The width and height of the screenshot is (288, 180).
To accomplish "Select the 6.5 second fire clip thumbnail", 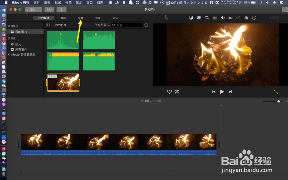I will pyautogui.click(x=63, y=82).
